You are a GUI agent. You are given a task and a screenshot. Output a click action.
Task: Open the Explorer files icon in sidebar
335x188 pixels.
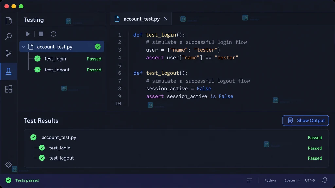coord(9,21)
